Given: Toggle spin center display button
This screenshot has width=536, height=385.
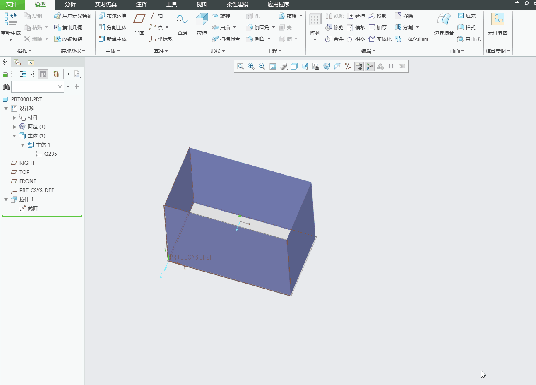Looking at the screenshot, I should tap(370, 66).
